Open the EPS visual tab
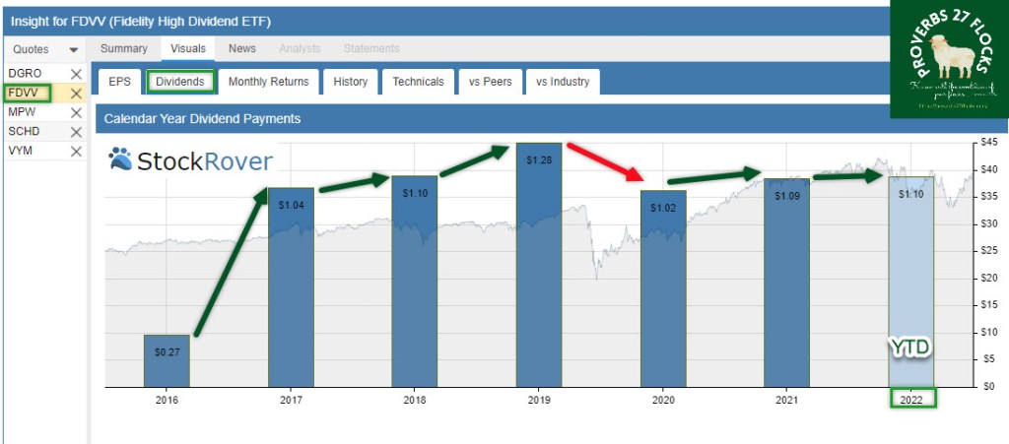 [x=119, y=82]
